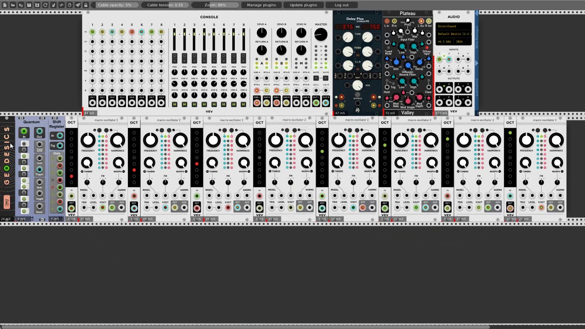Click Console SEND B knob

[282, 32]
